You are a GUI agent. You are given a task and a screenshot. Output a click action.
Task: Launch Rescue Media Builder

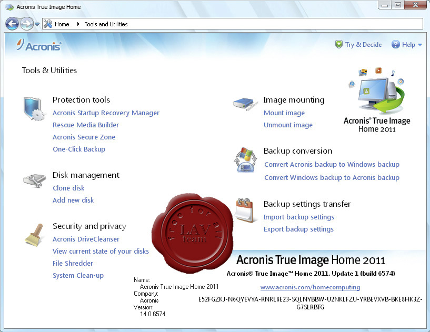[x=86, y=125]
